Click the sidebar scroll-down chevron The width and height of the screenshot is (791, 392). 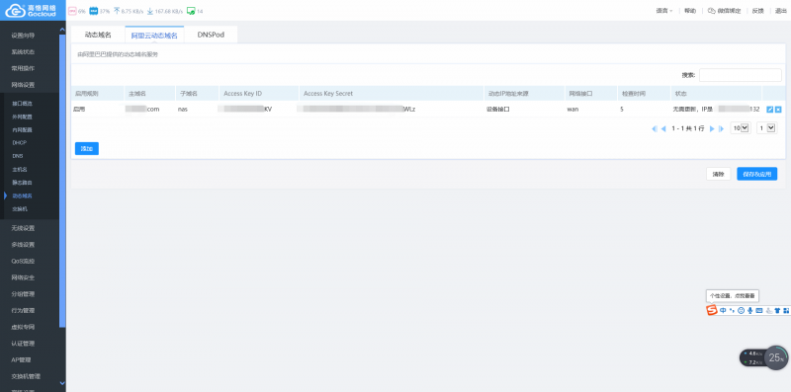[x=62, y=383]
